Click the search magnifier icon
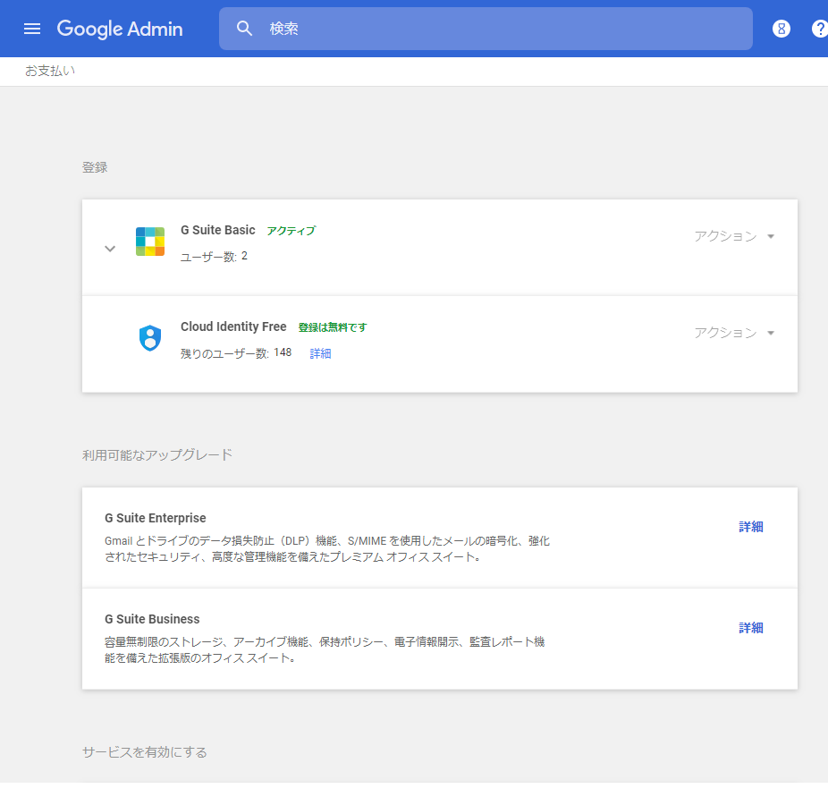The image size is (828, 797). point(244,29)
